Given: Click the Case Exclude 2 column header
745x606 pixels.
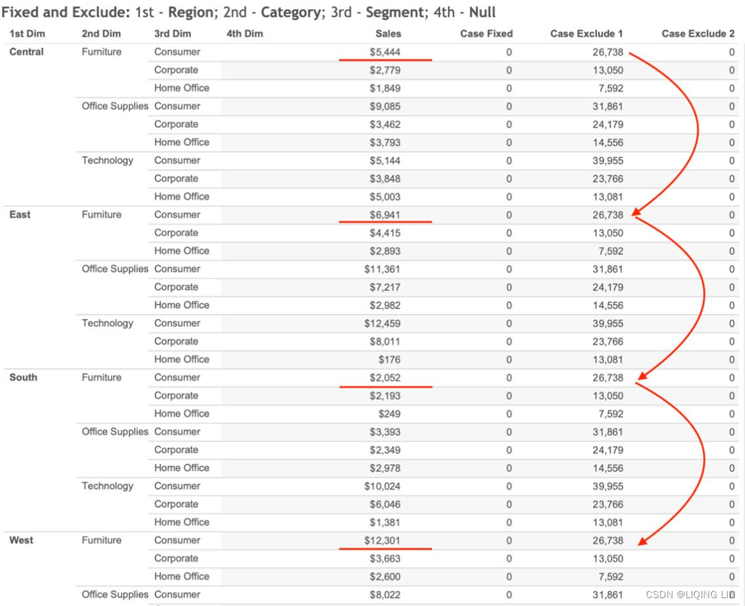Looking at the screenshot, I should [698, 33].
